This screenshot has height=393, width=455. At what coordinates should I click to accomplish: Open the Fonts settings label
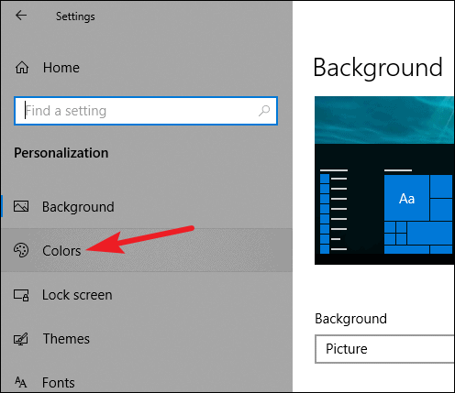(59, 383)
